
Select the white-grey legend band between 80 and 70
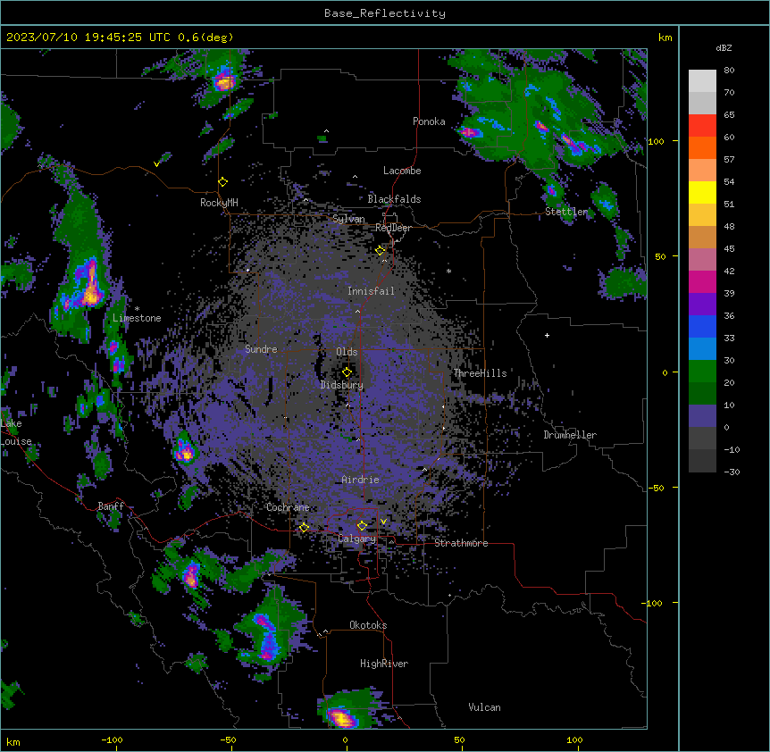[x=702, y=81]
